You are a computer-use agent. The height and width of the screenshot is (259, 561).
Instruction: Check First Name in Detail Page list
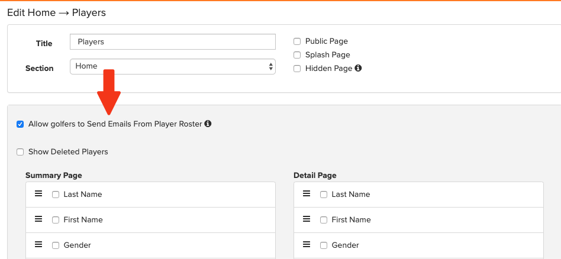[x=324, y=220]
